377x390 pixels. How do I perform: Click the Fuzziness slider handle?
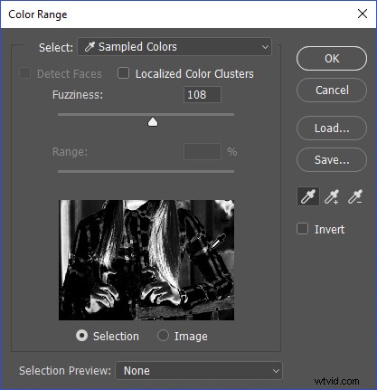(x=153, y=122)
